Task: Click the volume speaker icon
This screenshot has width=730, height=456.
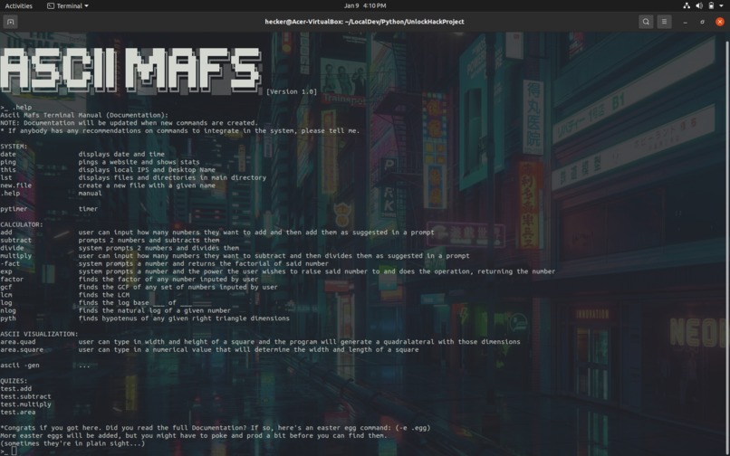Action: point(699,5)
